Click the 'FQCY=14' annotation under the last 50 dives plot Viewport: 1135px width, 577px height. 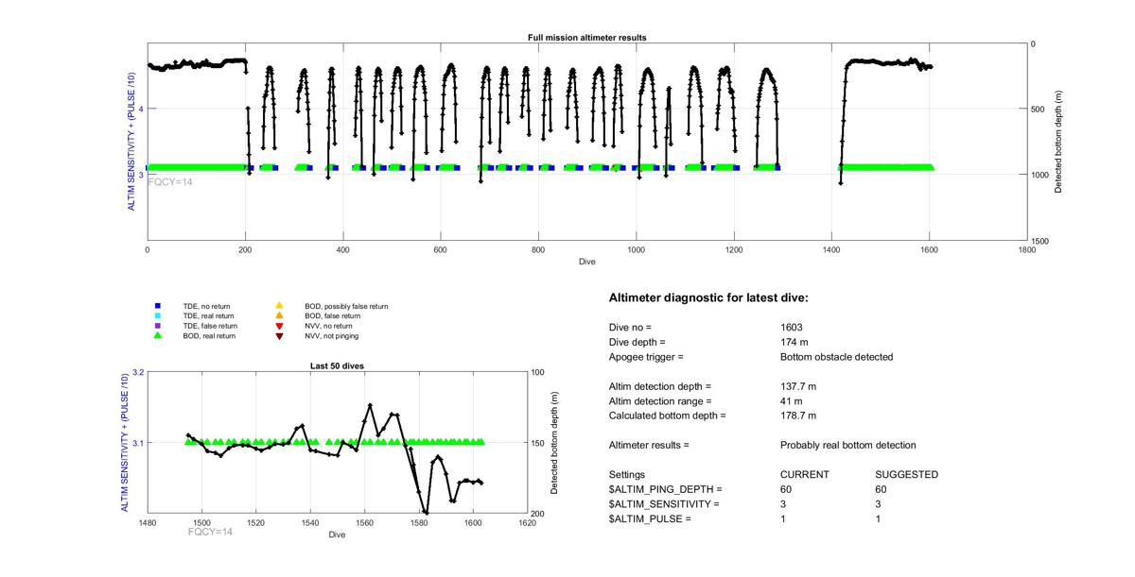pyautogui.click(x=211, y=532)
